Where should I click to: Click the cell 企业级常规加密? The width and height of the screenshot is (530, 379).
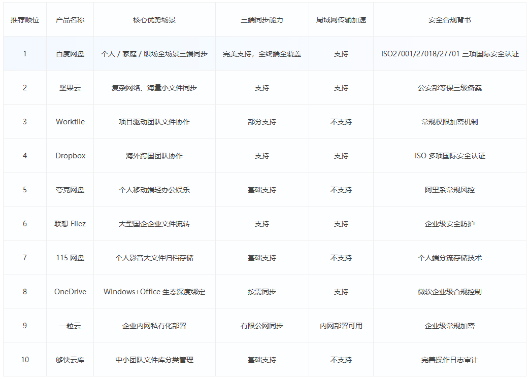[x=450, y=326]
